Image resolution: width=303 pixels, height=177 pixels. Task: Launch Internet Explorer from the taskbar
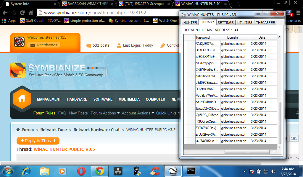(26, 171)
